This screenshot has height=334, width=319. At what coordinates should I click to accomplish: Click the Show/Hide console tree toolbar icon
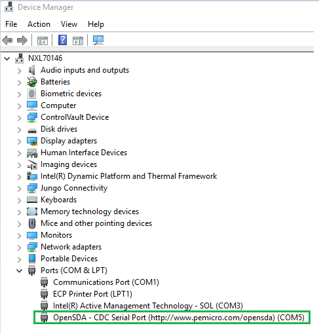coord(43,41)
